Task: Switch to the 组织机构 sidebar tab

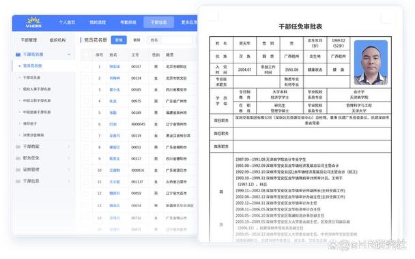Action: click(x=57, y=40)
